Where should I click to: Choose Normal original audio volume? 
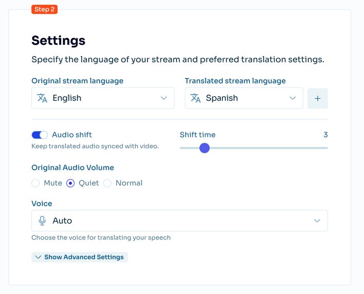click(x=107, y=183)
